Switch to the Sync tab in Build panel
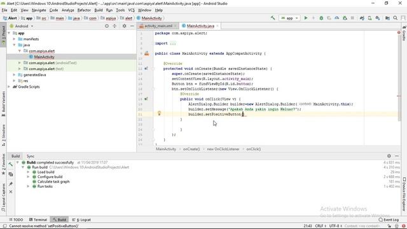The height and width of the screenshot is (229, 407). click(31, 156)
